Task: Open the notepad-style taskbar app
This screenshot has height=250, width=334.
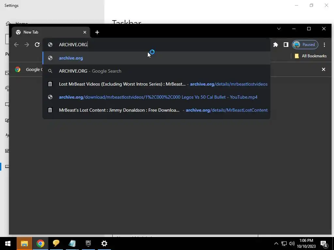Action: pos(72,243)
